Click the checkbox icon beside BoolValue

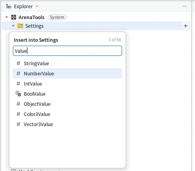click(18, 94)
